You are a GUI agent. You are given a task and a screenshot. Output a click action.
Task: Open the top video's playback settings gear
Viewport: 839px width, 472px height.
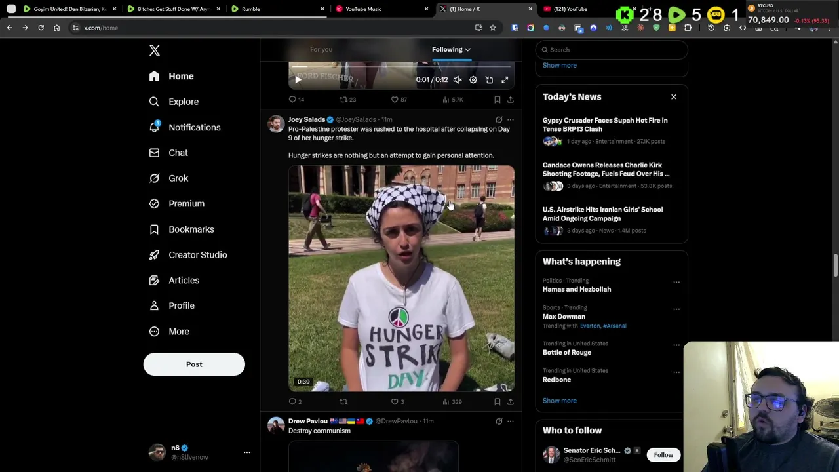[473, 80]
